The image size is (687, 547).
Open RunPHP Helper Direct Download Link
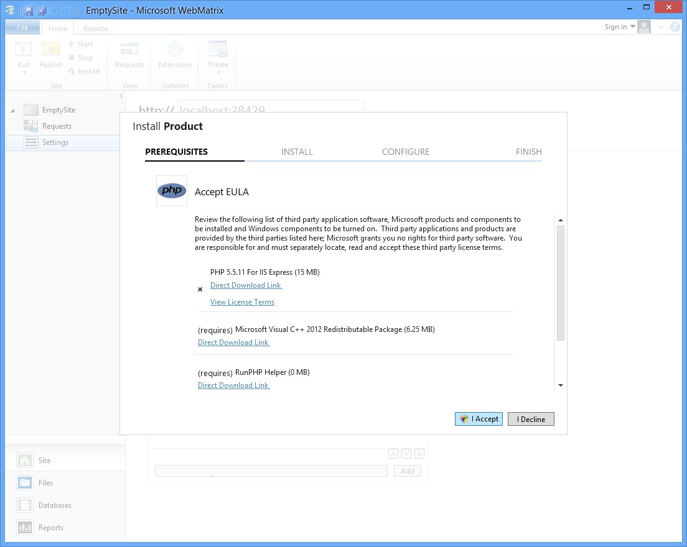pos(233,385)
